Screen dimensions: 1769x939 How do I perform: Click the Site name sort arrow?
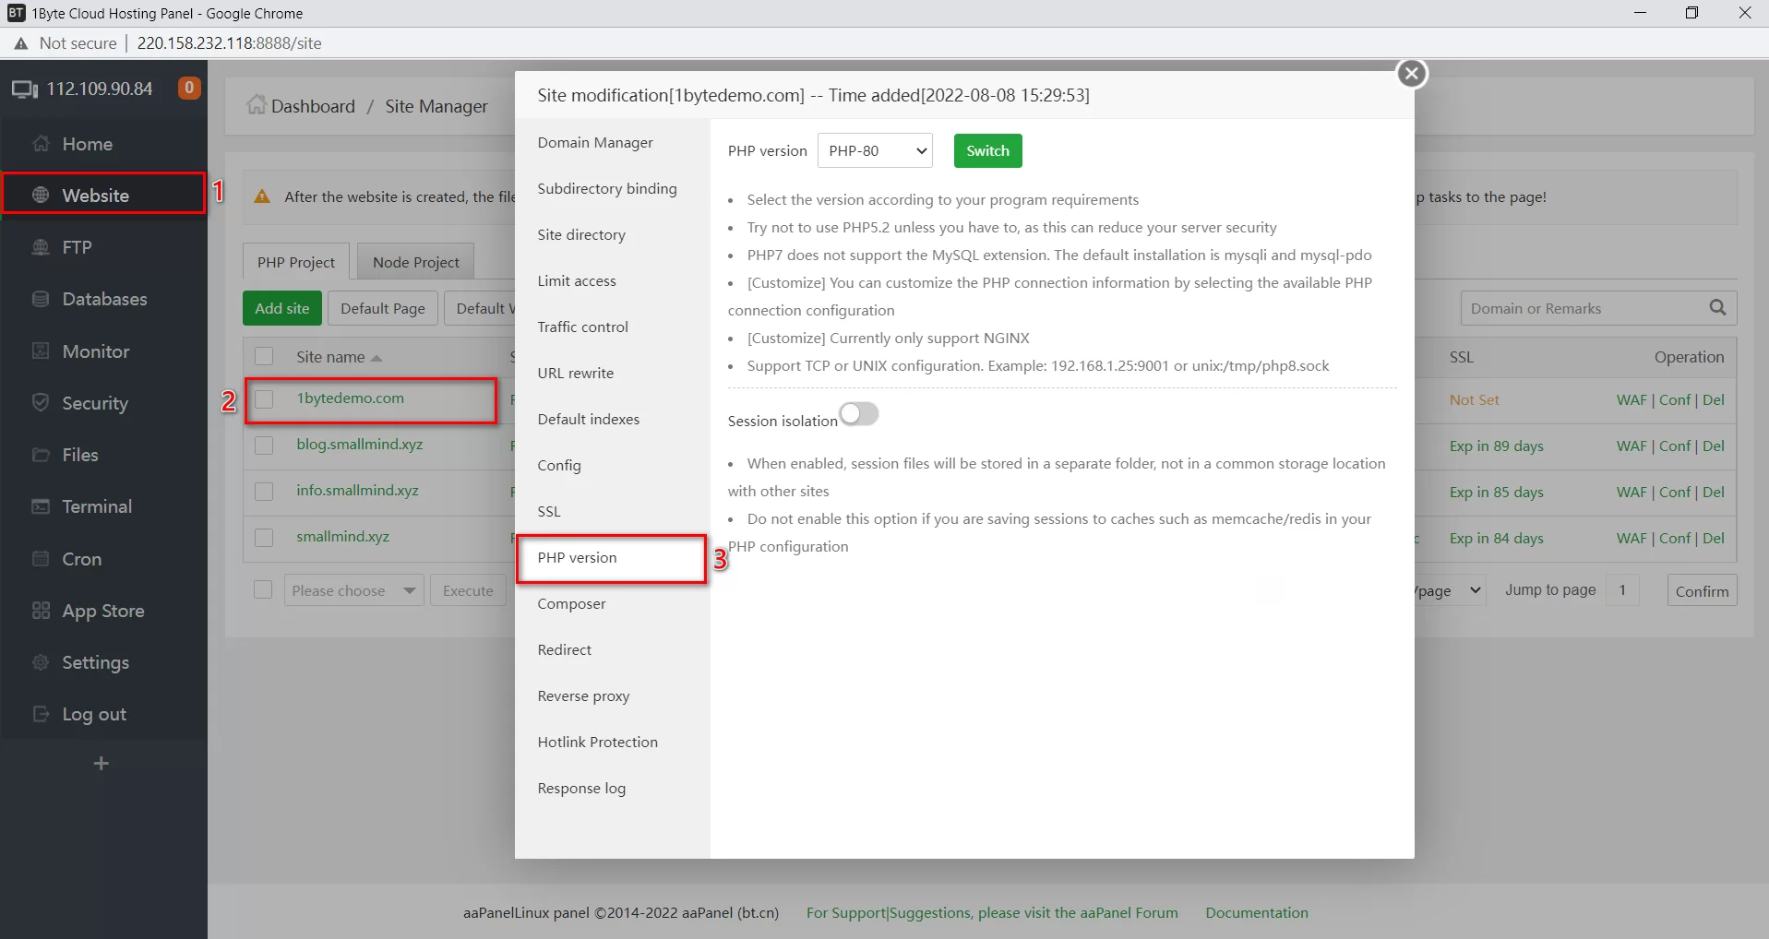[377, 358]
